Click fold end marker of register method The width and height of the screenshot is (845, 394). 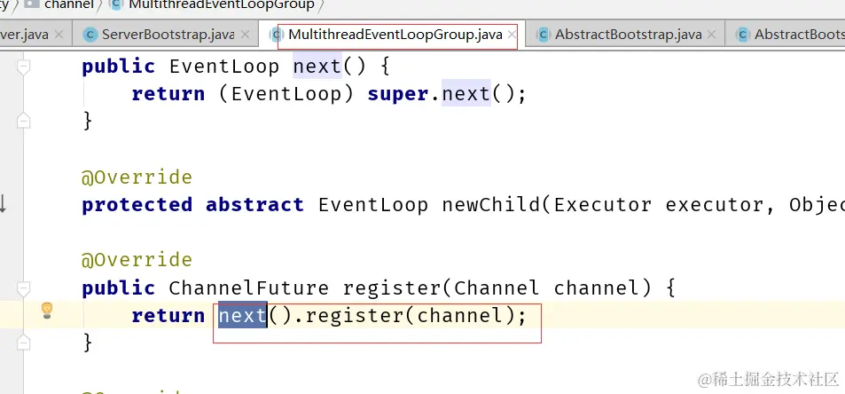click(x=23, y=342)
